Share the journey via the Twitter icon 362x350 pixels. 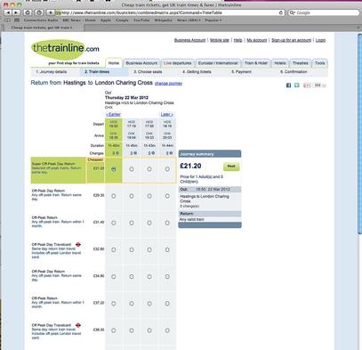[297, 85]
